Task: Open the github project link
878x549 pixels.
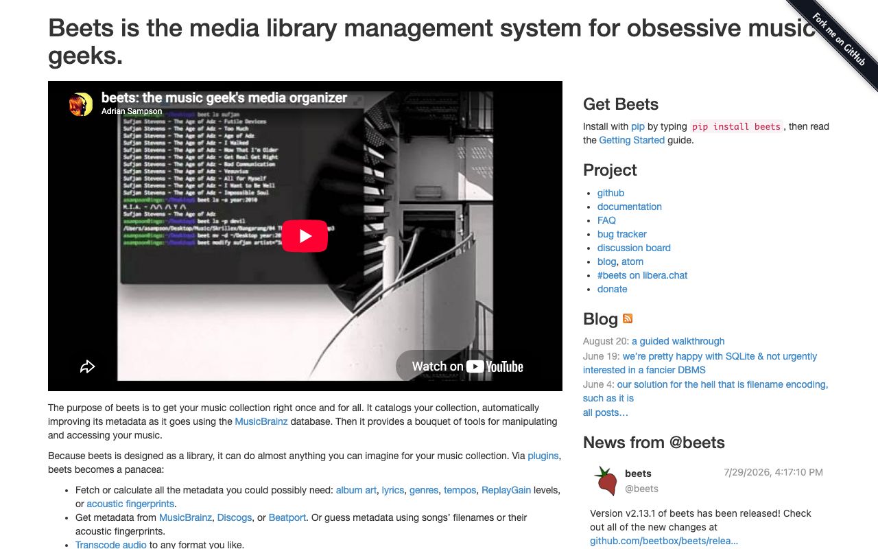Action: tap(610, 193)
